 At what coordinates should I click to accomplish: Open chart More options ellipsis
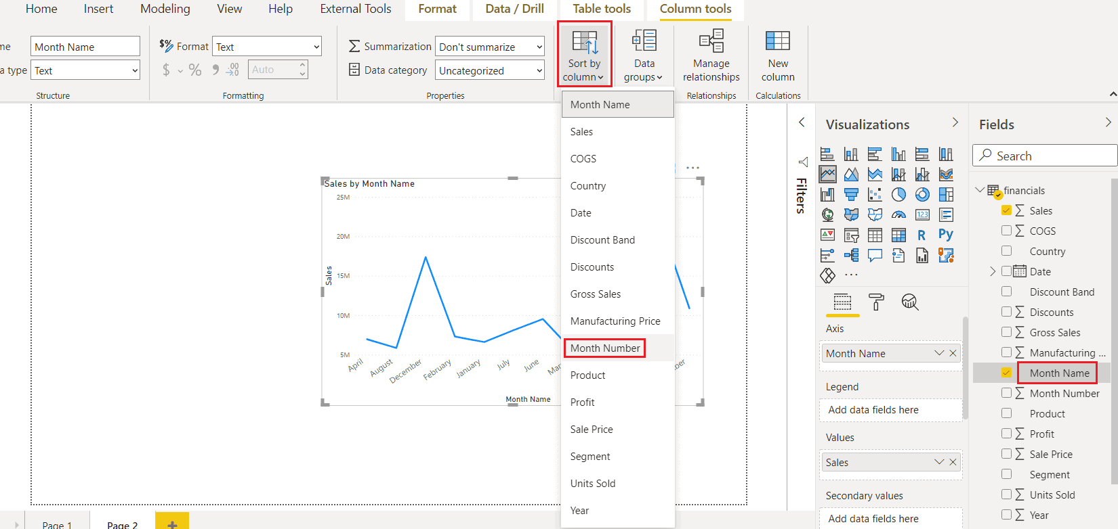coord(692,167)
